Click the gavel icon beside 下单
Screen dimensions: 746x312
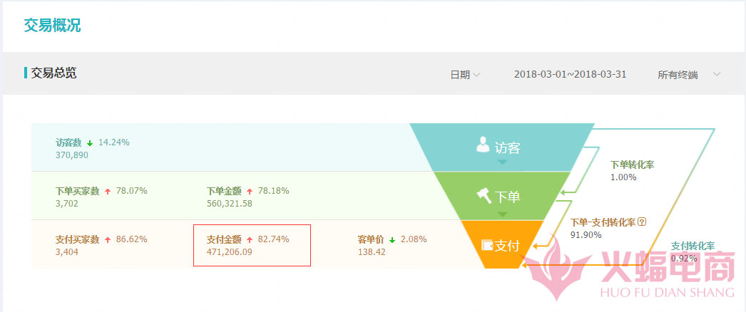point(484,194)
